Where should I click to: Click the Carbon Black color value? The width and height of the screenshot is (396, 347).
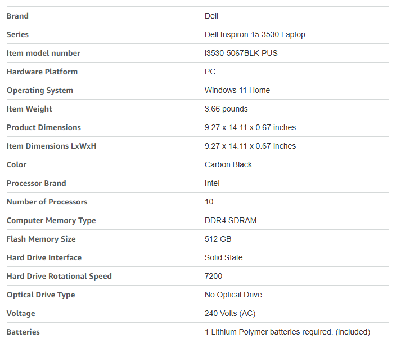(228, 164)
